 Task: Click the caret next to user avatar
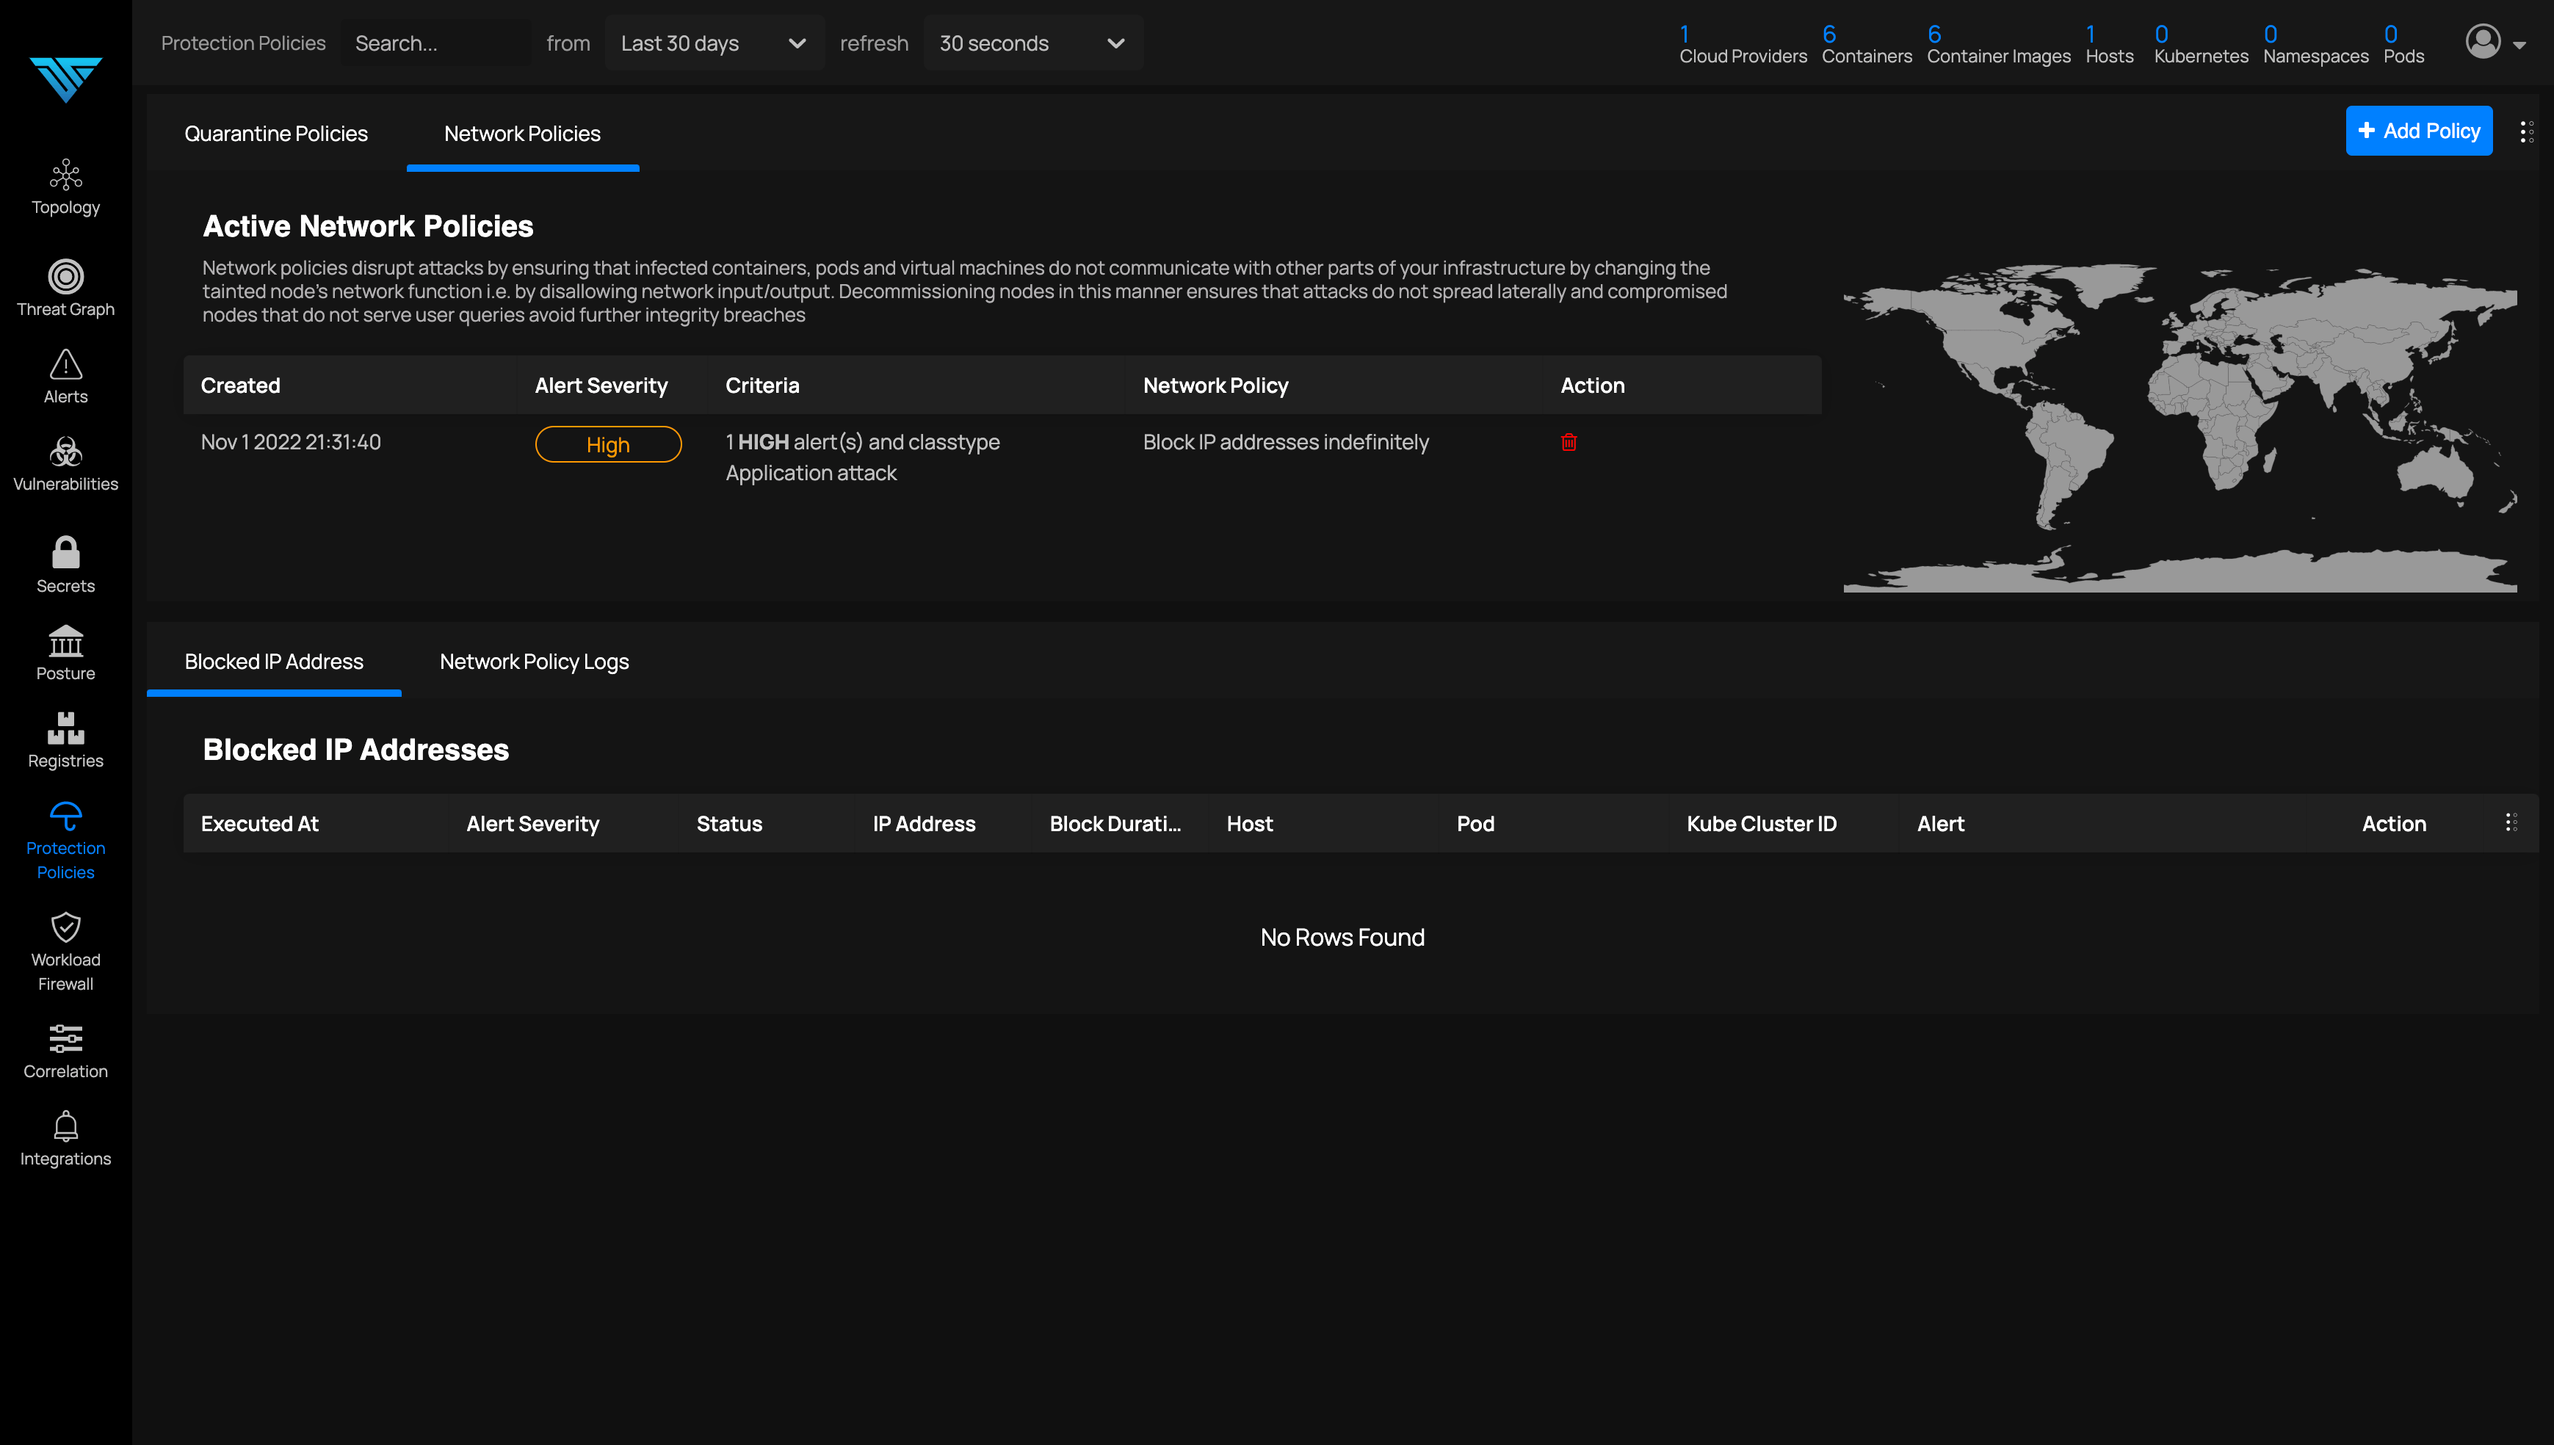coord(2519,45)
